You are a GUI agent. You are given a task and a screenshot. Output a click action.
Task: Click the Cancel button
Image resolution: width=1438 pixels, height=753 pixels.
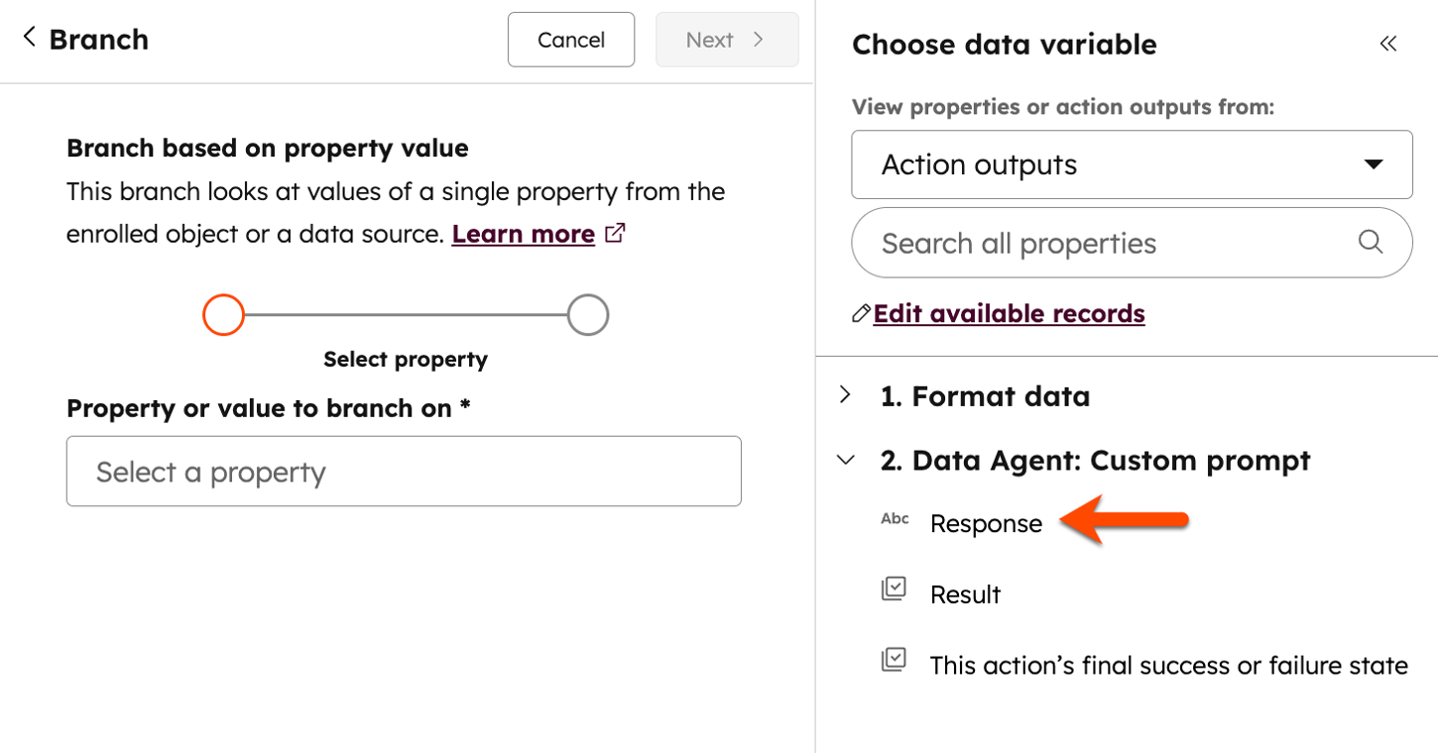[570, 40]
